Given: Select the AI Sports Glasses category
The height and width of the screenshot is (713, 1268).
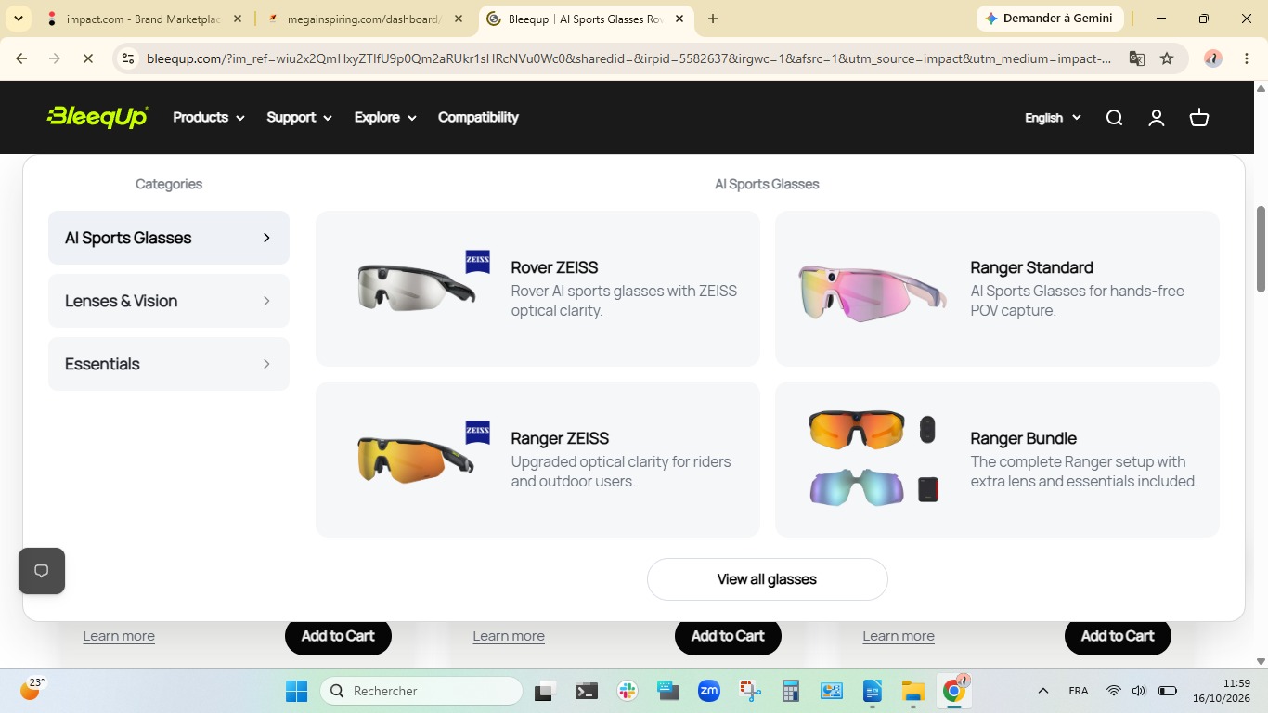Looking at the screenshot, I should click(x=169, y=238).
